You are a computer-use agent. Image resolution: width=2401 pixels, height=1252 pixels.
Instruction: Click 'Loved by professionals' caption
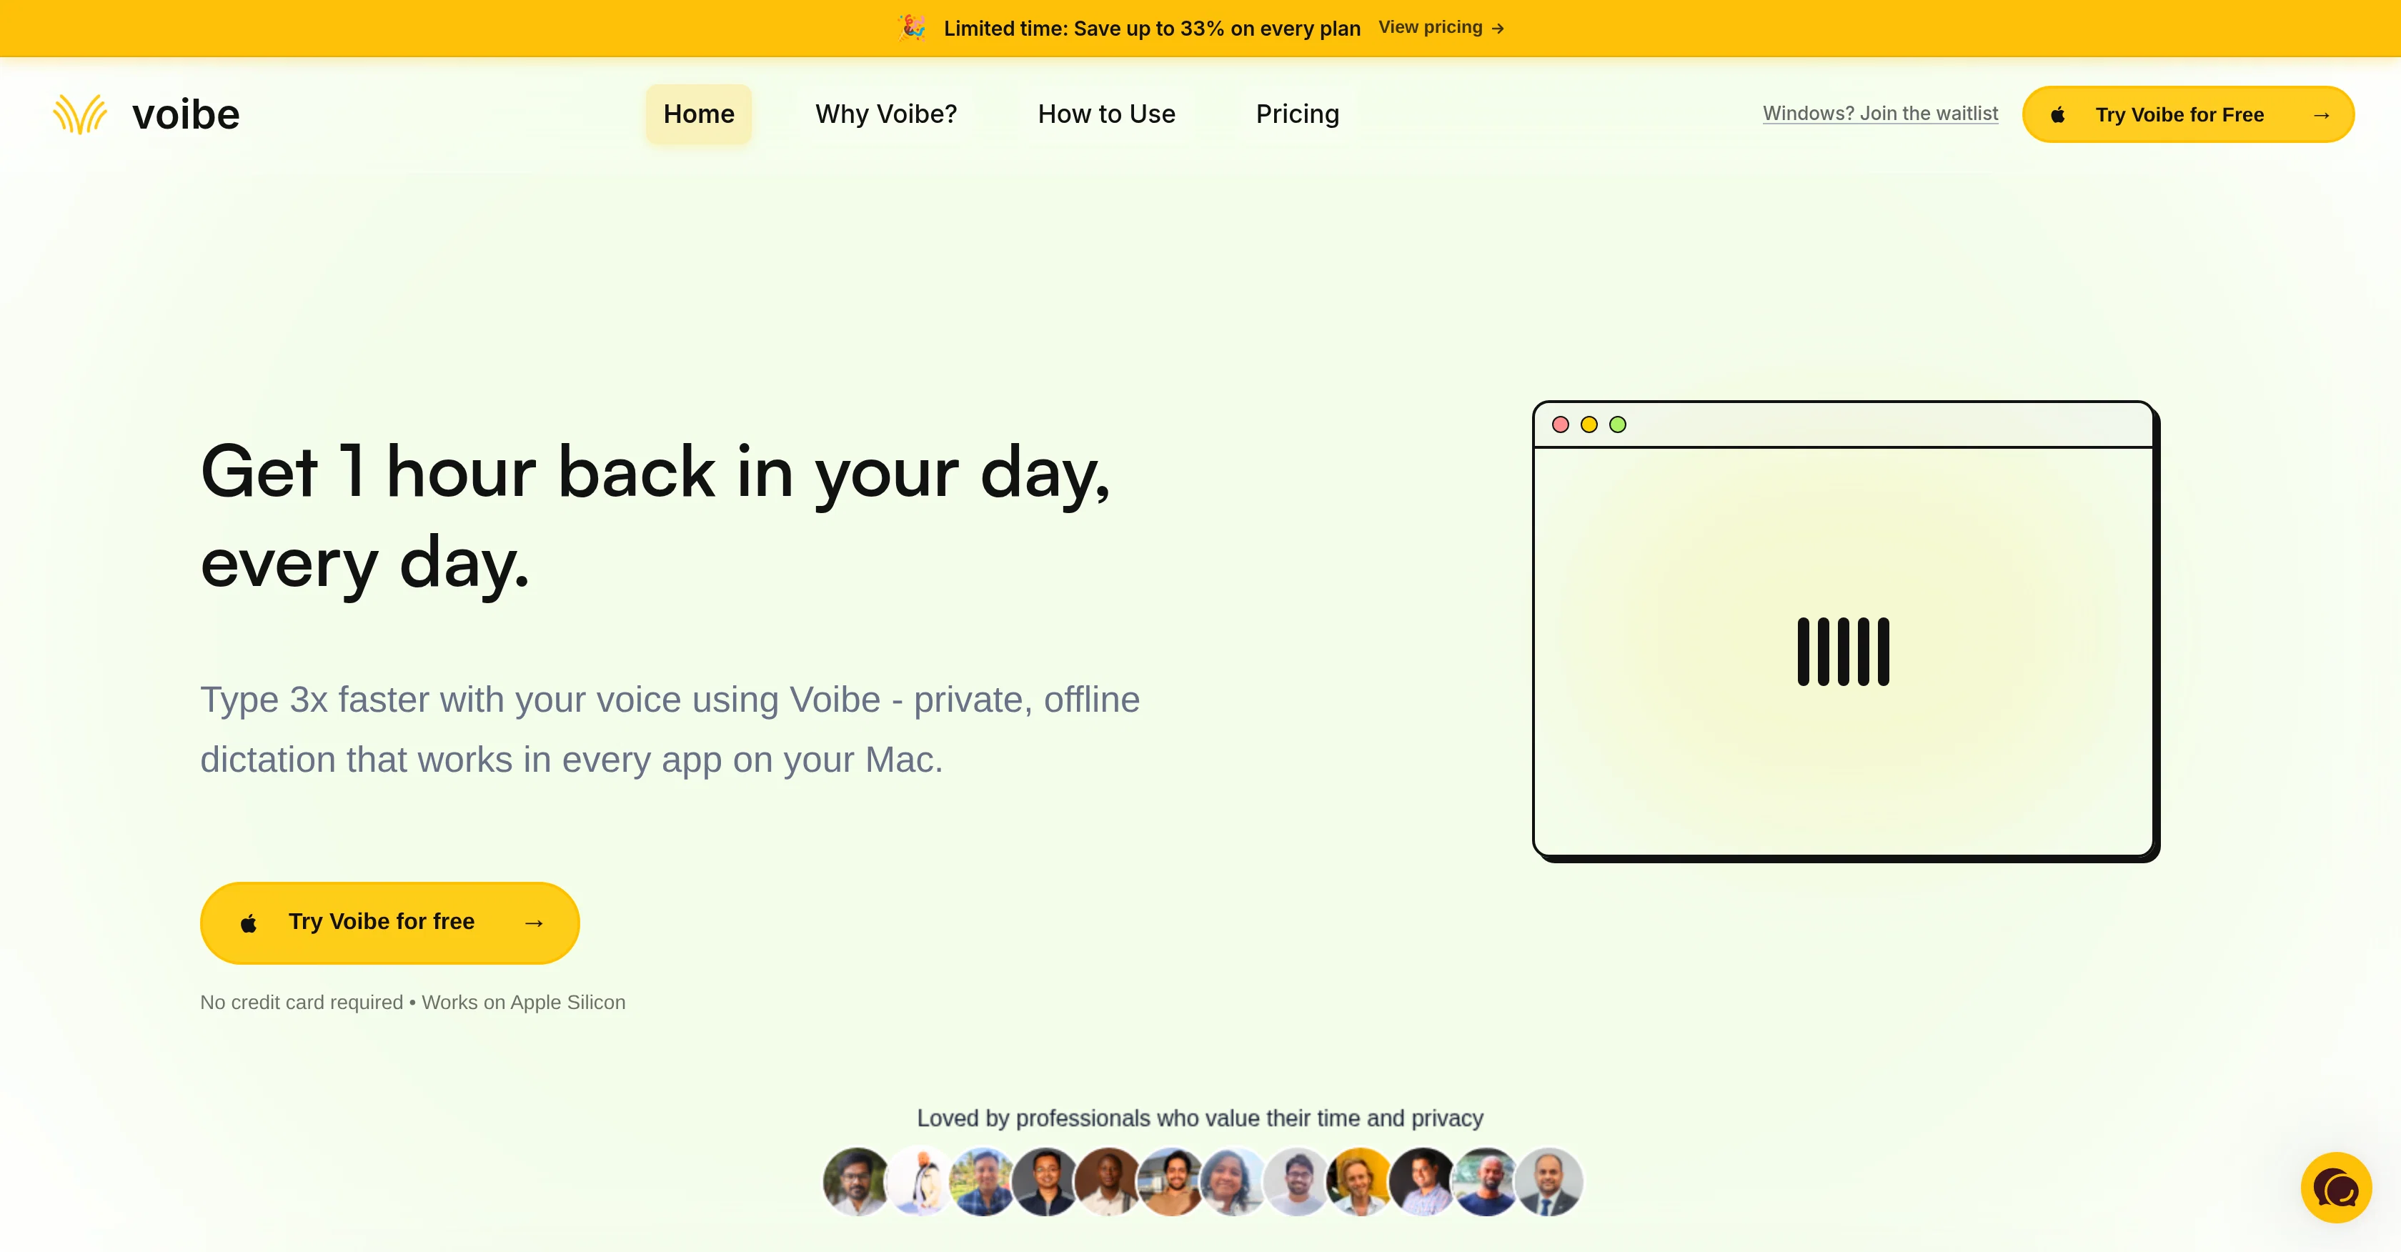[1200, 1118]
